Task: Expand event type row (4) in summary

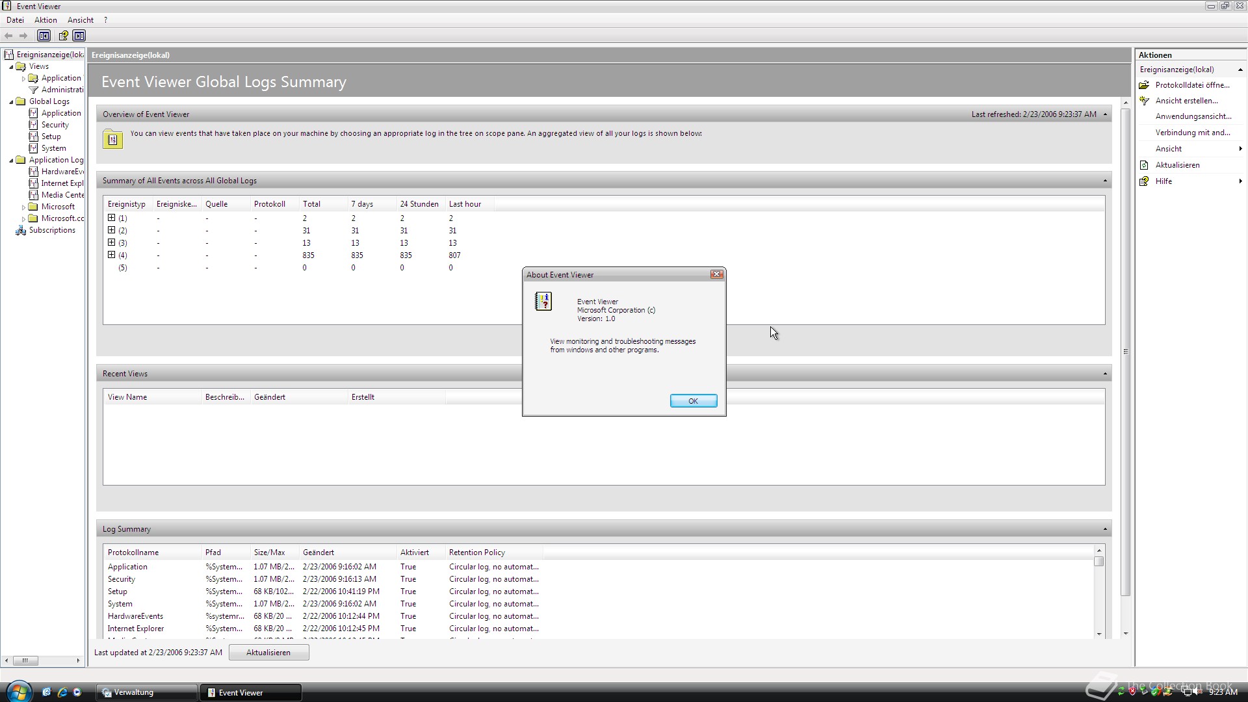Action: tap(111, 255)
